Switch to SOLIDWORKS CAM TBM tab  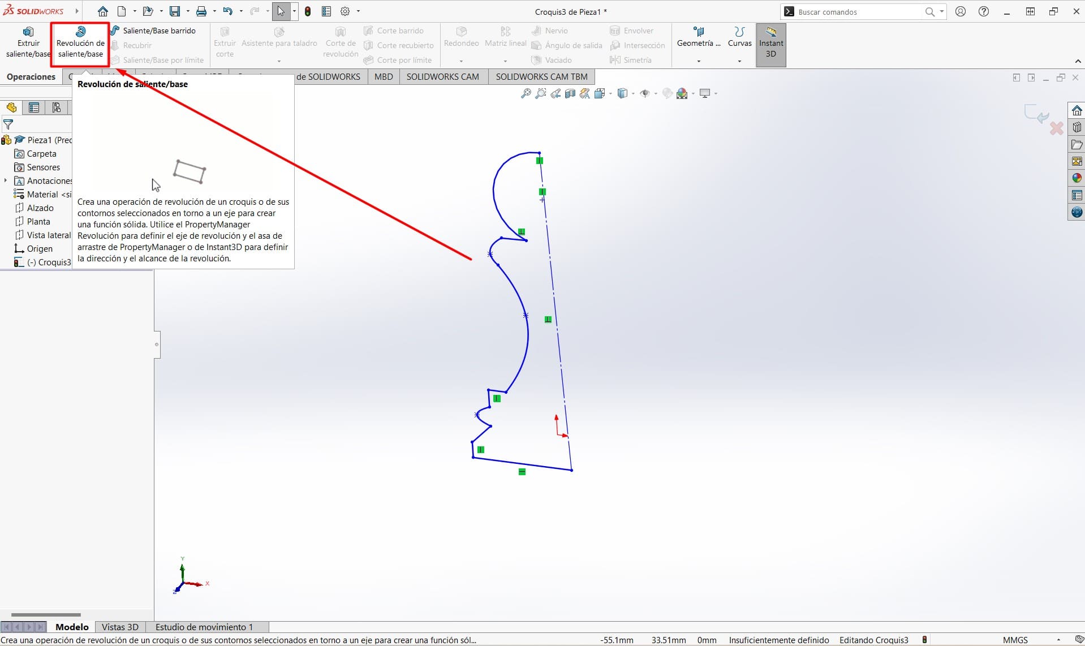[541, 77]
